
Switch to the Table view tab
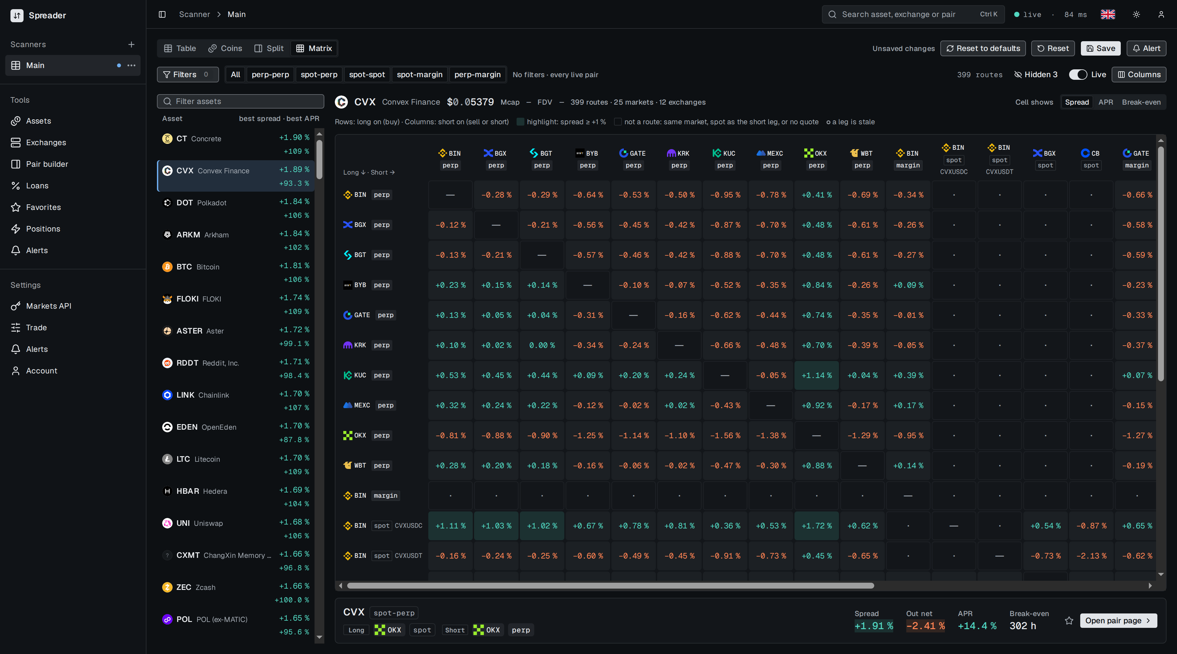[180, 48]
